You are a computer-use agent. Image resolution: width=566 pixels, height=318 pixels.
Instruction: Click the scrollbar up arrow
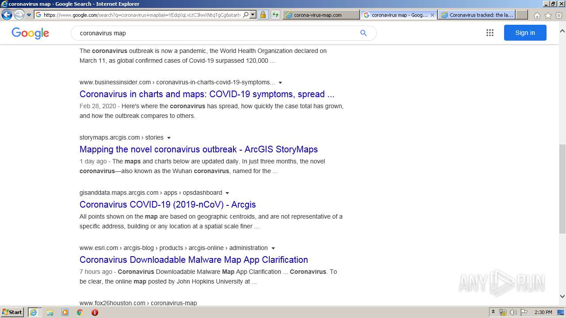coord(562,31)
